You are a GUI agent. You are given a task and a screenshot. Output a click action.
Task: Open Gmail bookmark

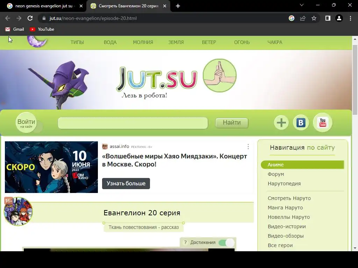click(x=14, y=29)
